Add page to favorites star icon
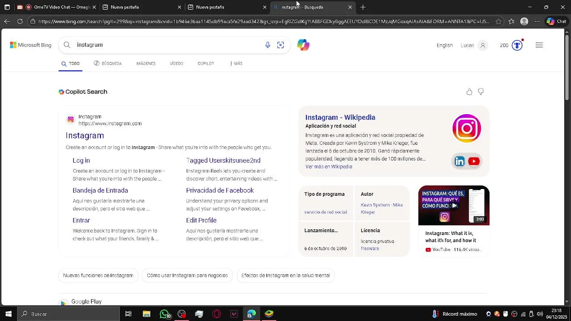 [499, 21]
